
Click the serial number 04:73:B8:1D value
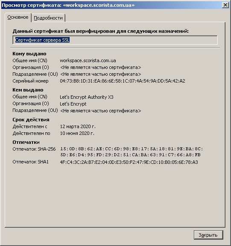click(x=123, y=81)
